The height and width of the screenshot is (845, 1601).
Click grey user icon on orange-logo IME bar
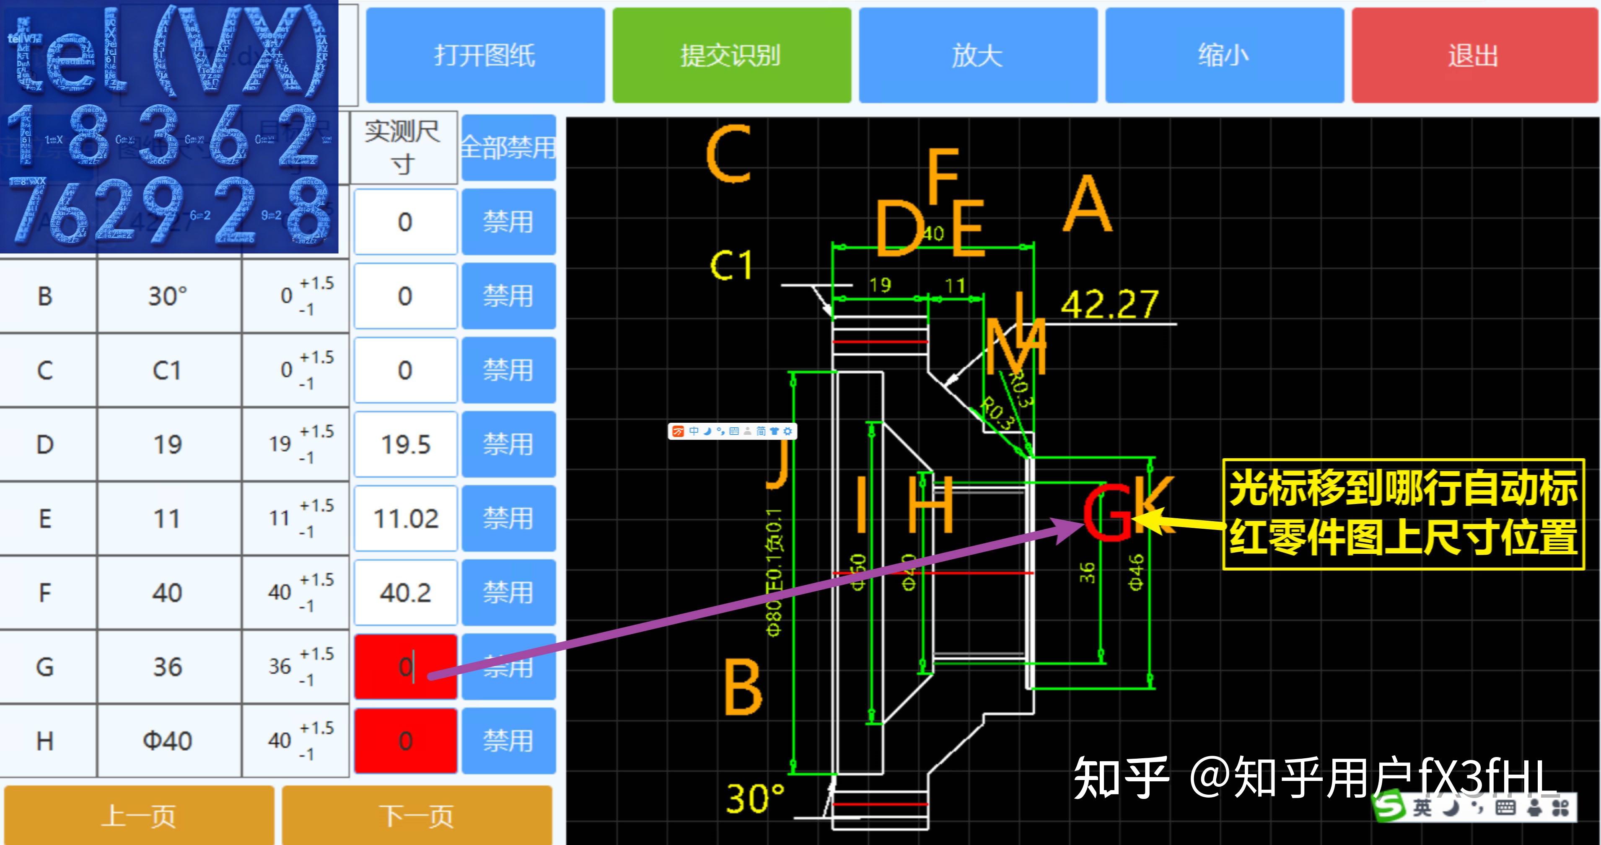(748, 431)
